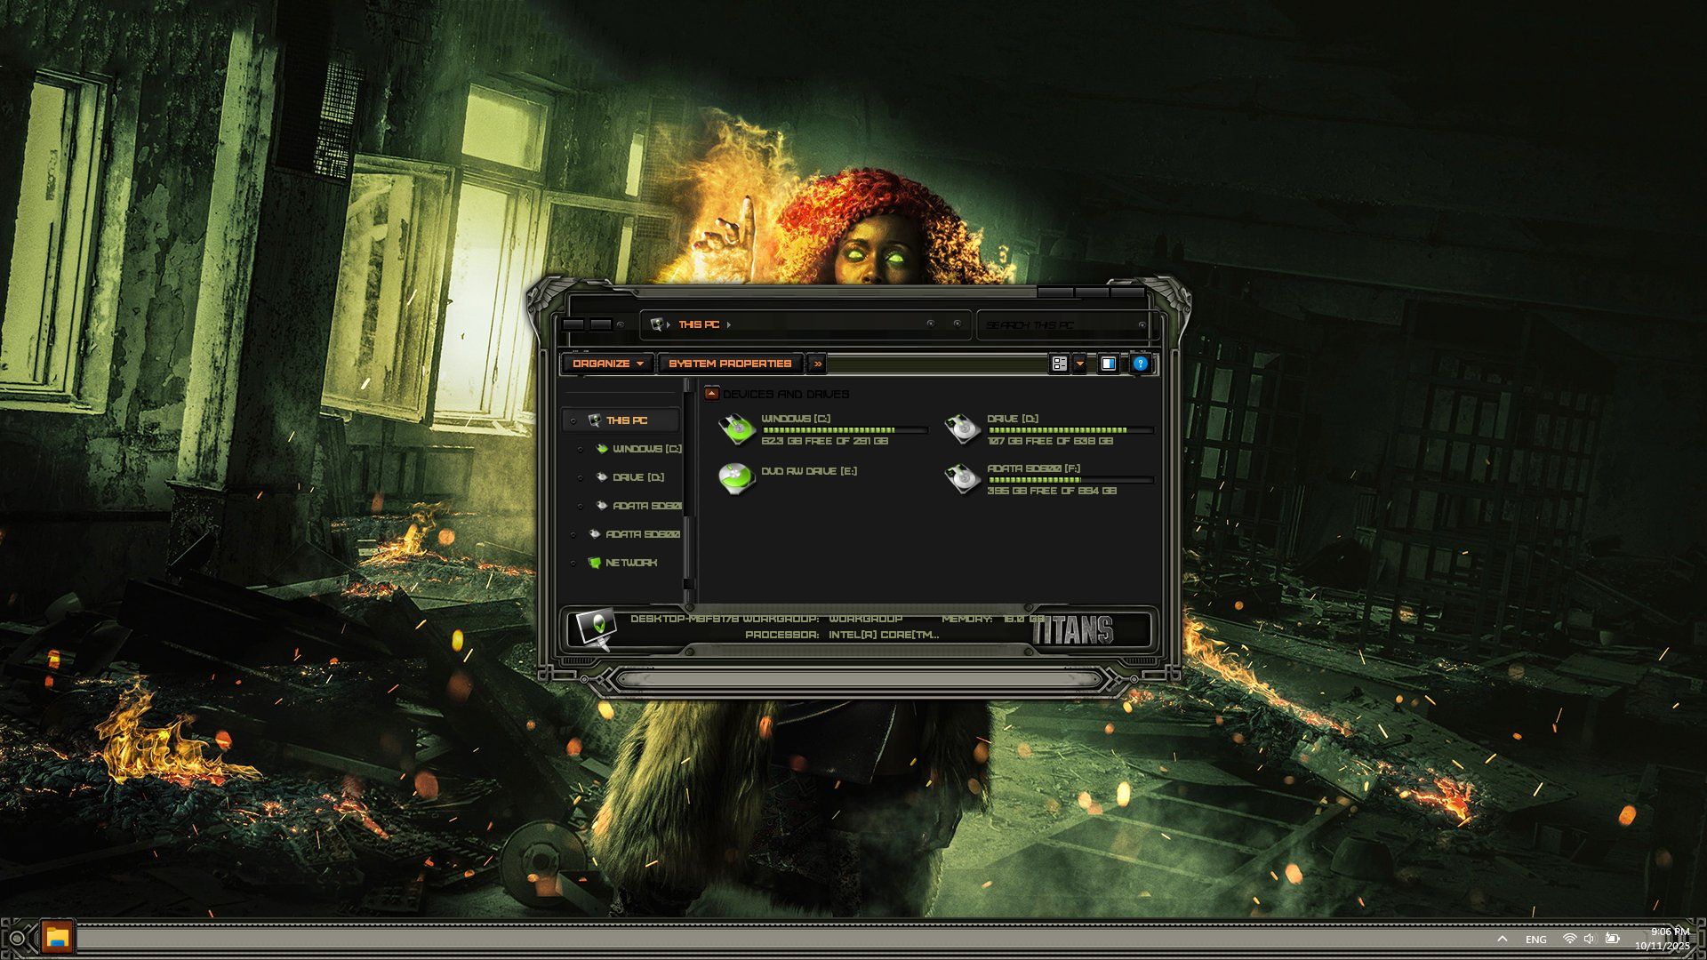Select the Windows (C:) drive icon
This screenshot has height=960, width=1707.
(x=736, y=429)
